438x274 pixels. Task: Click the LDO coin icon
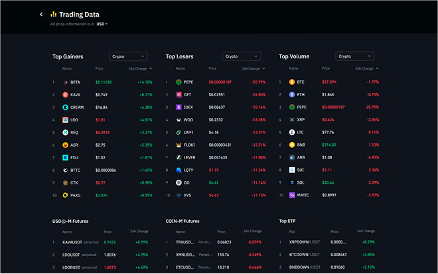coord(65,120)
